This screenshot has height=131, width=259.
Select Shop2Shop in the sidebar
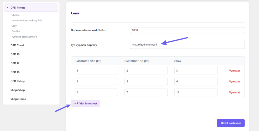17,90
